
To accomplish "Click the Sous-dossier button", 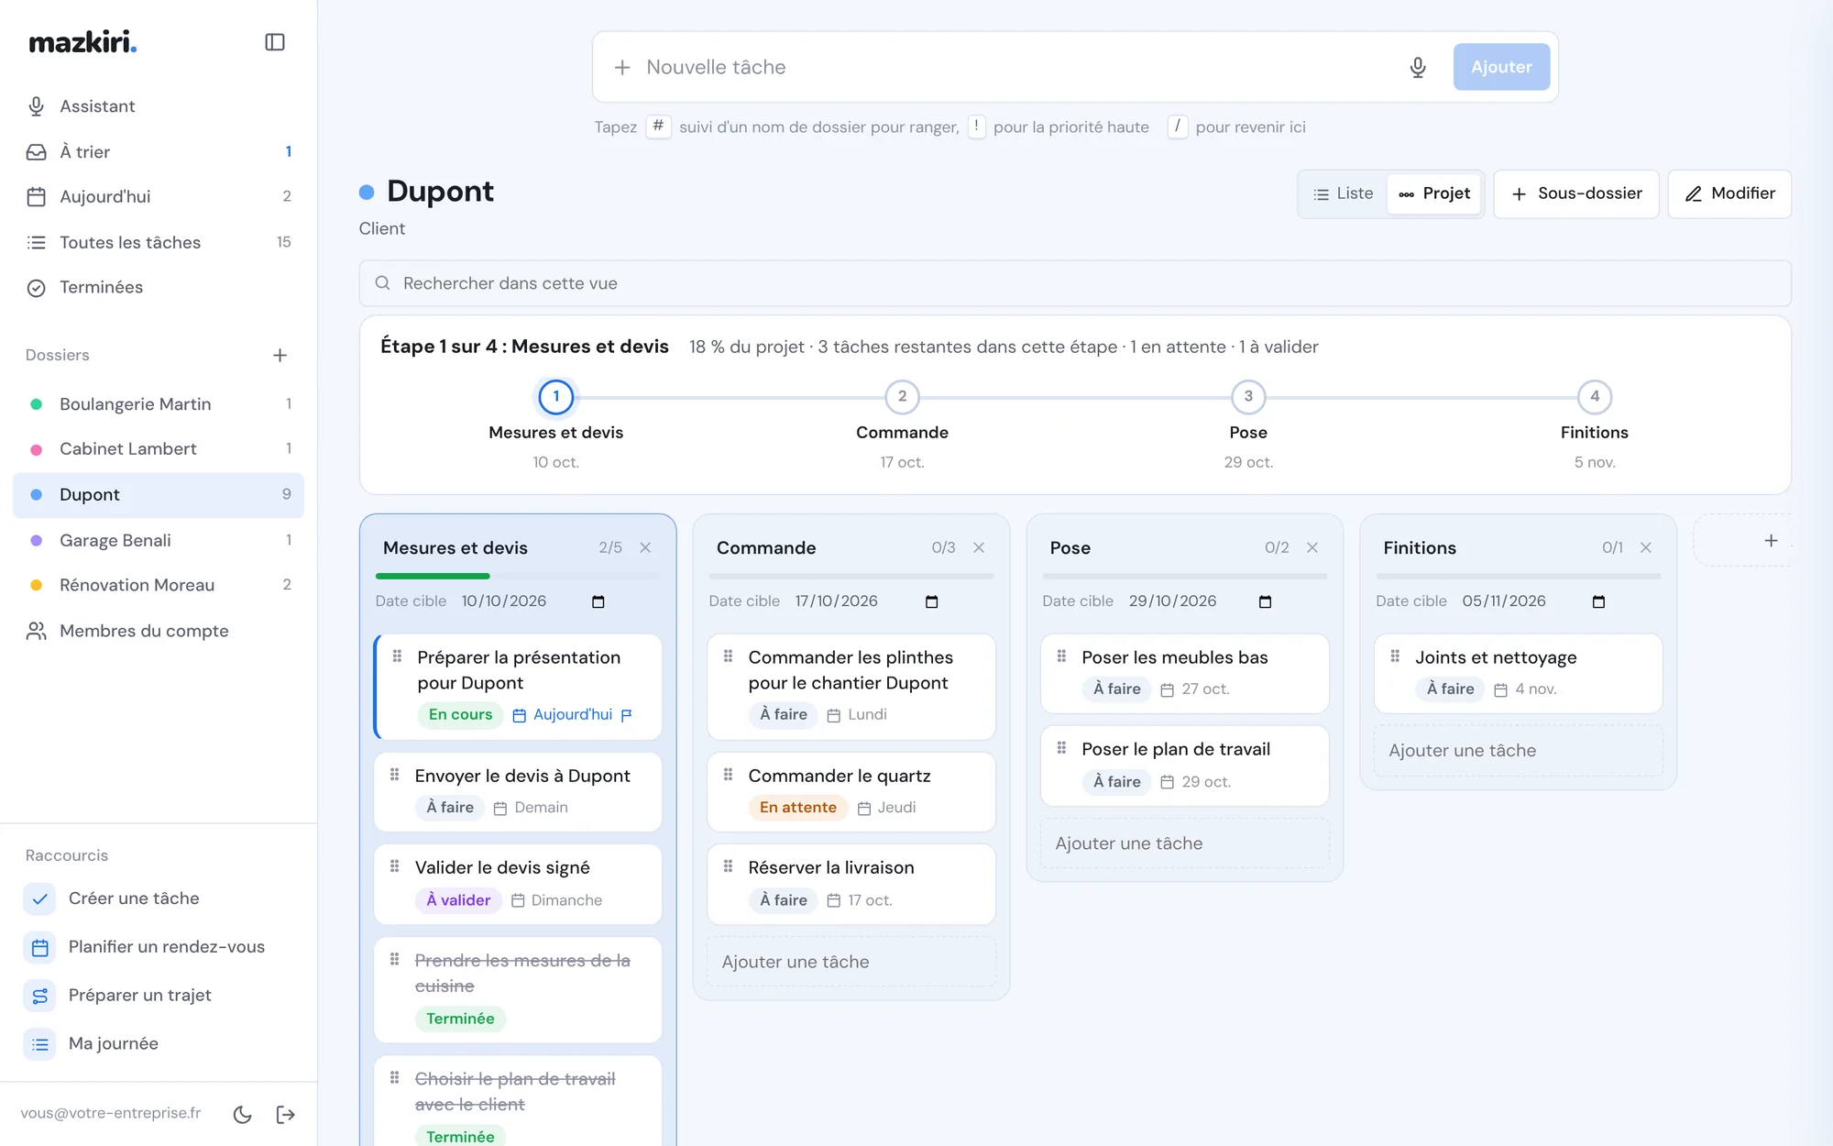I will coord(1576,193).
